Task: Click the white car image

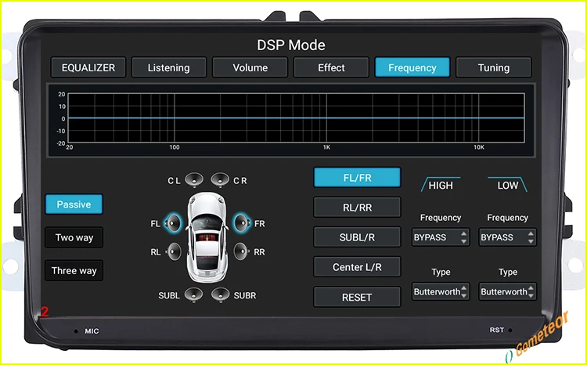Action: point(207,237)
